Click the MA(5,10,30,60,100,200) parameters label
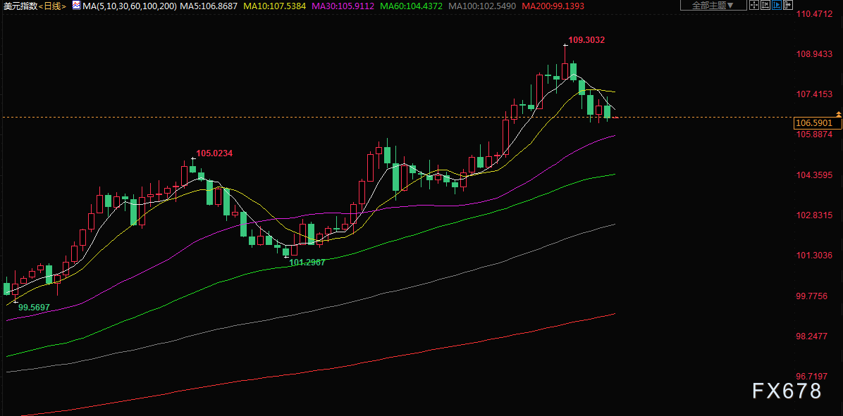The image size is (843, 416). [x=130, y=6]
